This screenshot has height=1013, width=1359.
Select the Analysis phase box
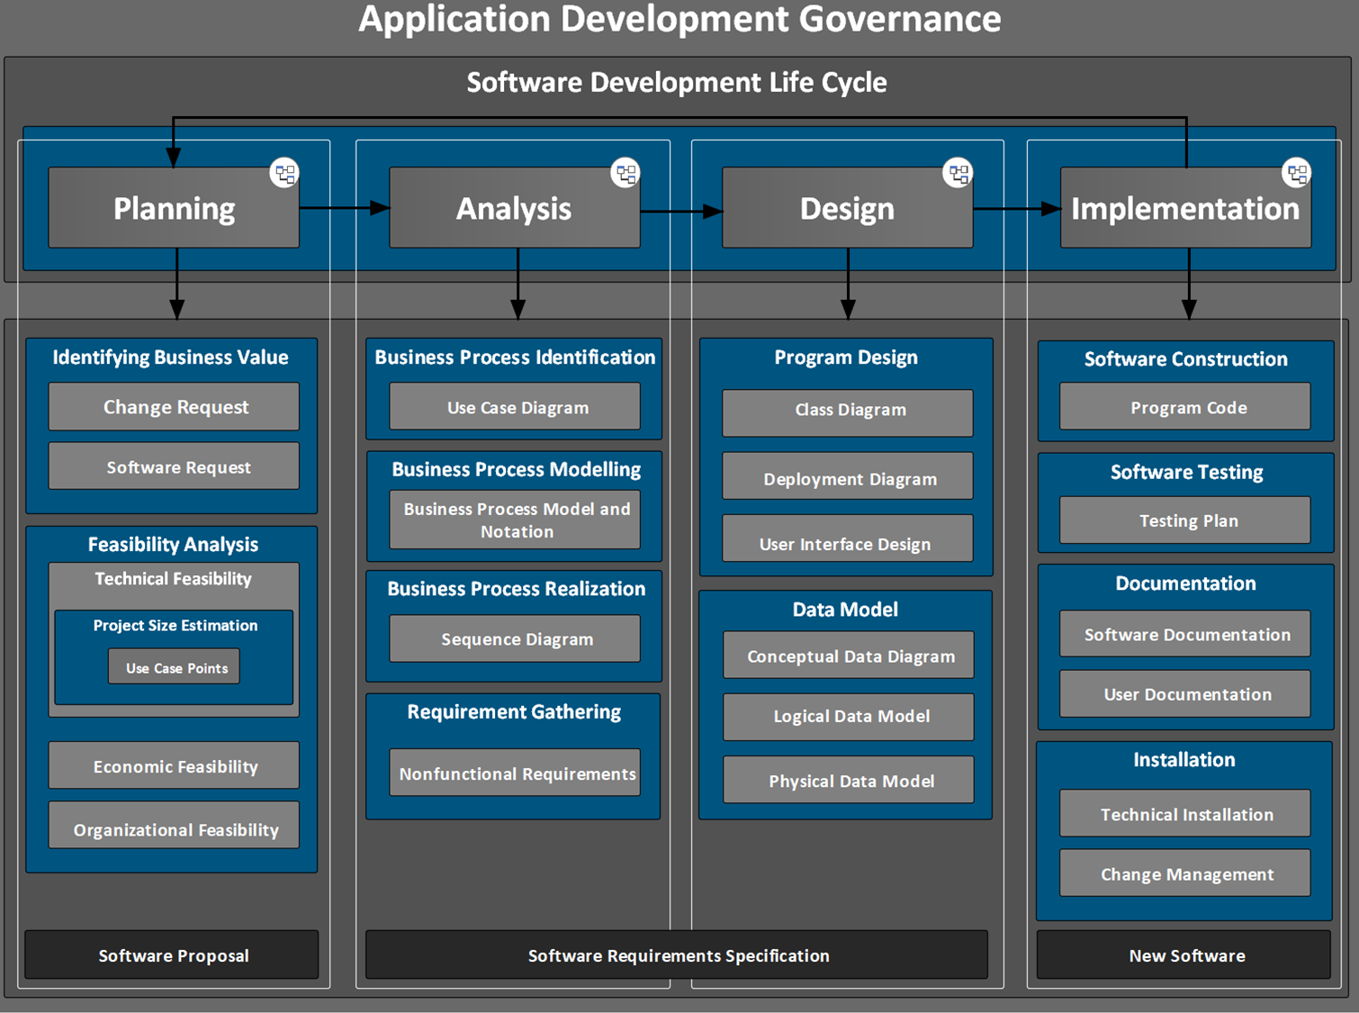point(514,208)
